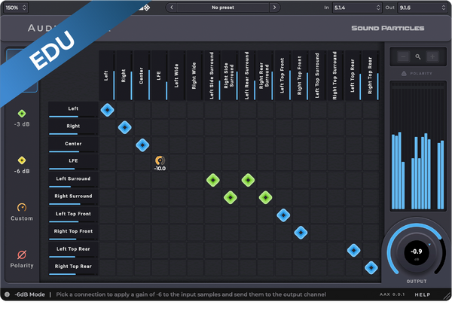This screenshot has width=452, height=314.
Task: Click the Right Surround input row label
Action: (x=73, y=197)
